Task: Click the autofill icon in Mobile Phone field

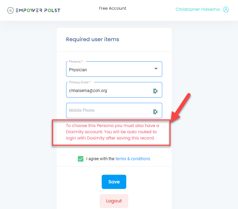Action: [x=155, y=111]
